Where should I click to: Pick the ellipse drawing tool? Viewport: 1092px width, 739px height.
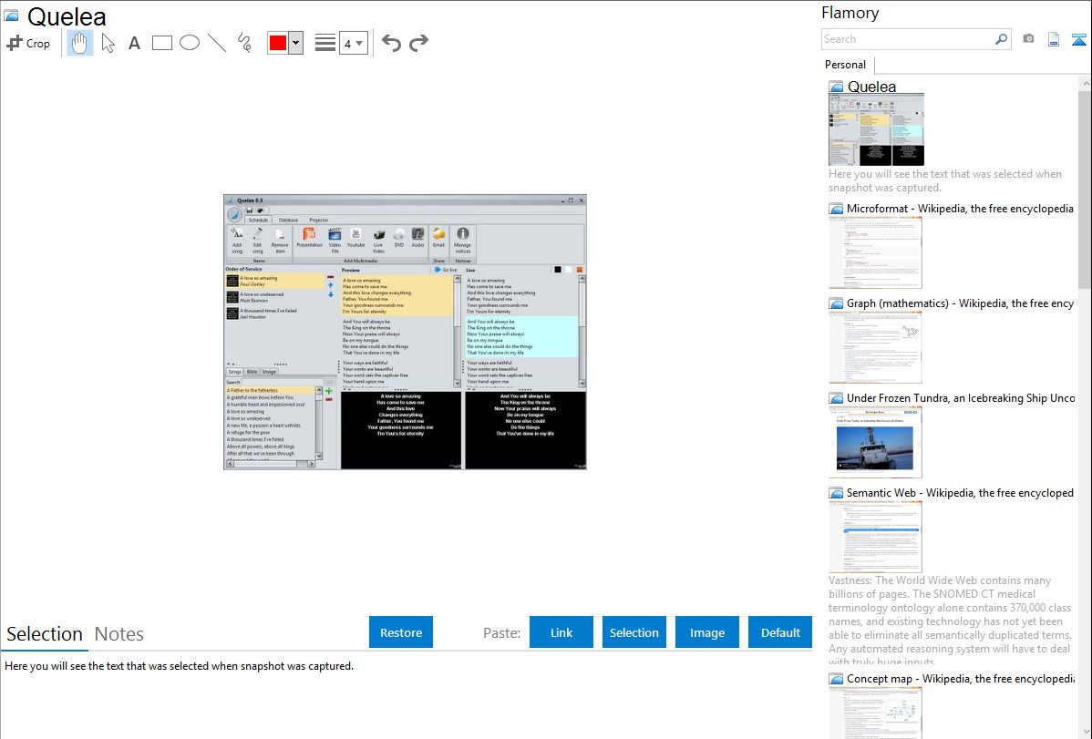pos(190,43)
